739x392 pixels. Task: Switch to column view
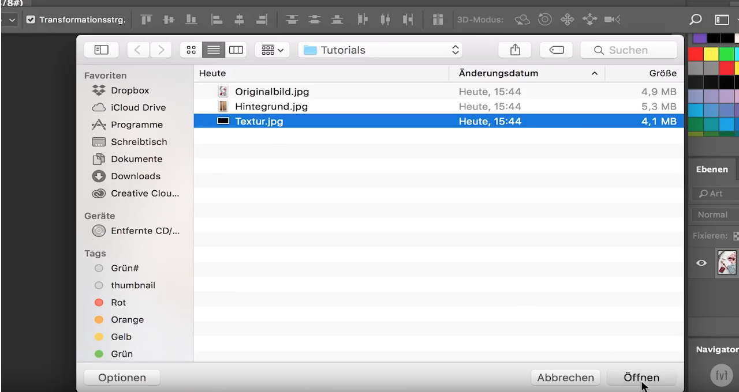pos(236,50)
